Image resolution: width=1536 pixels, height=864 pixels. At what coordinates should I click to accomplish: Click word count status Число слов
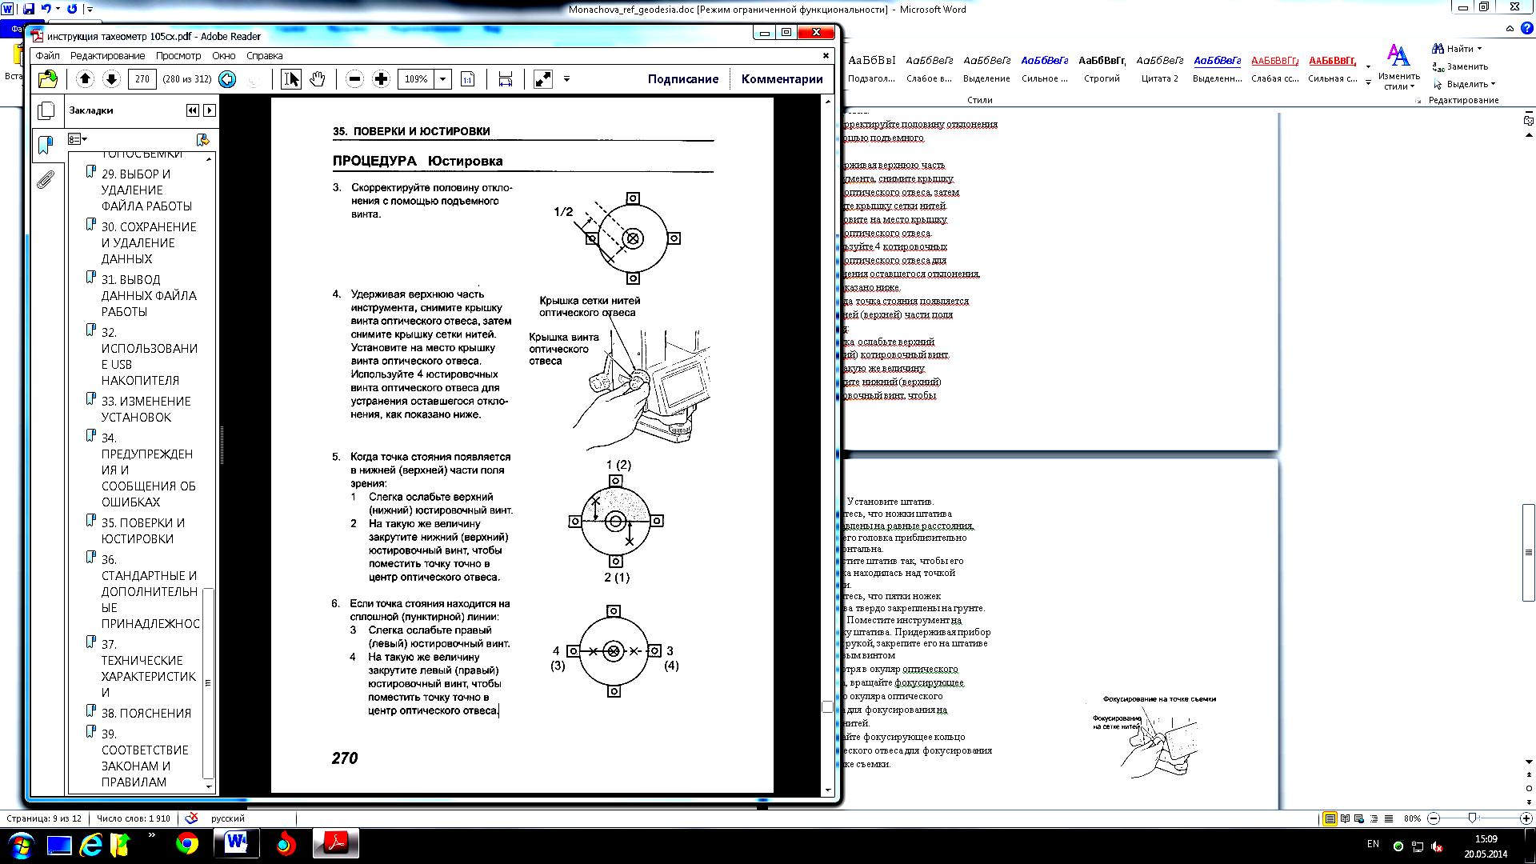(x=133, y=818)
